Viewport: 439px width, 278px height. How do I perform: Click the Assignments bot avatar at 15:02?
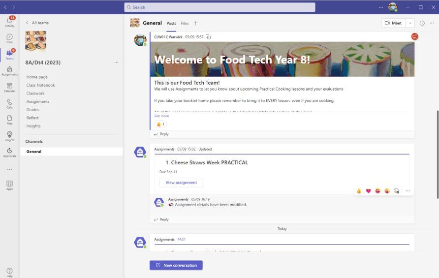point(140,152)
